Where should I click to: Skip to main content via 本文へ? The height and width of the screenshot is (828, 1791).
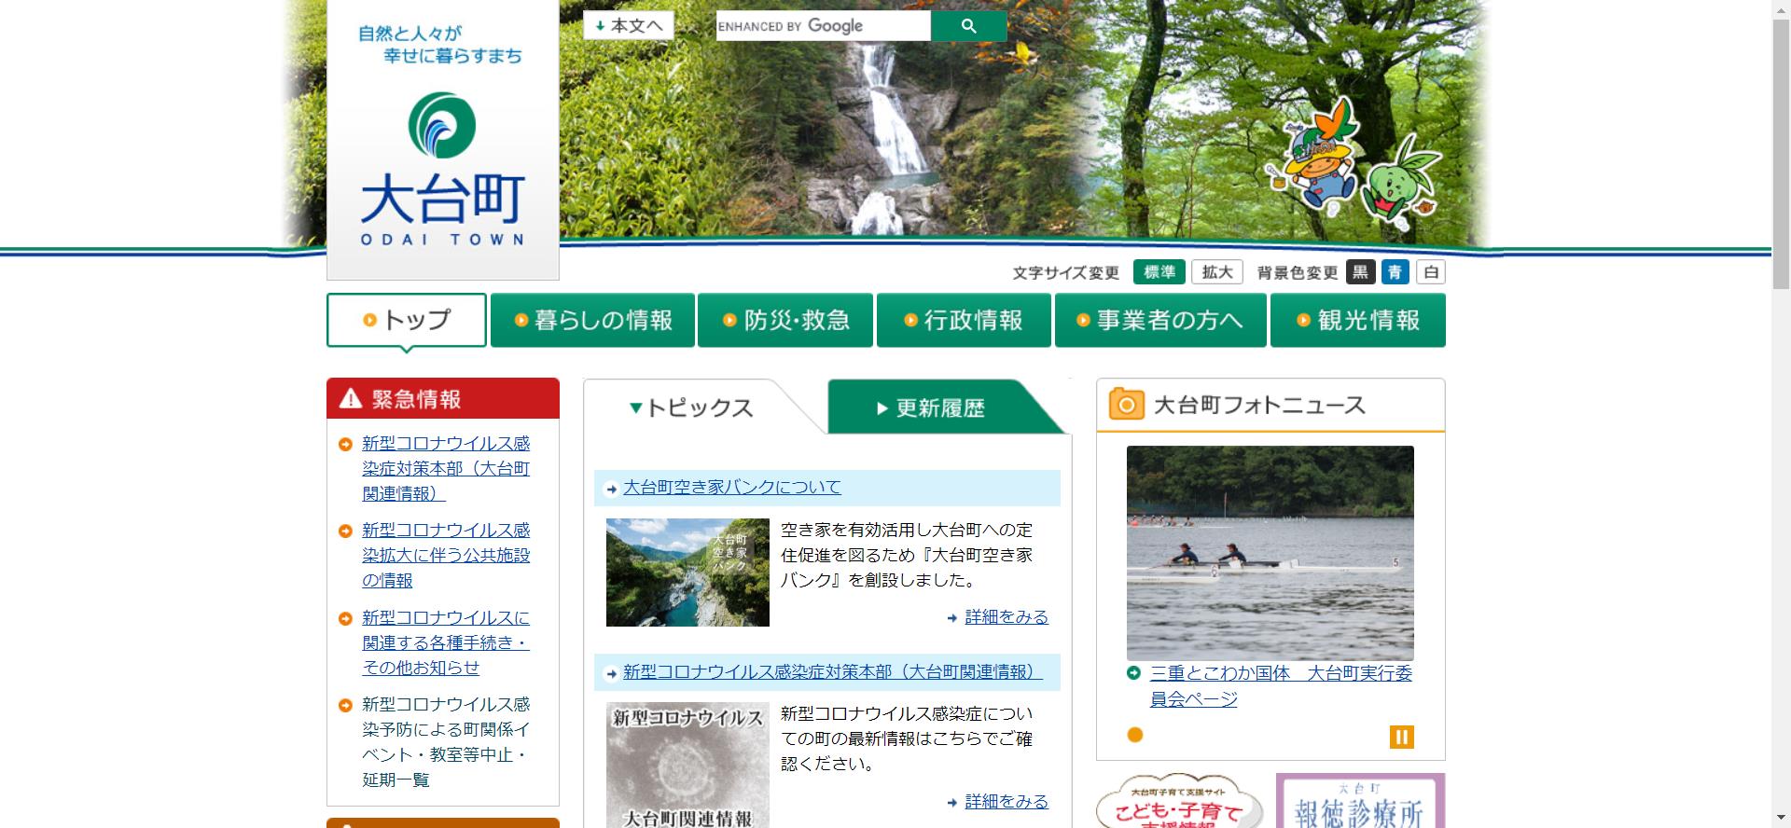[x=629, y=25]
